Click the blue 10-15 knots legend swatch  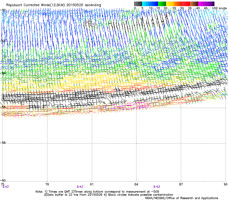pyautogui.click(x=154, y=4)
